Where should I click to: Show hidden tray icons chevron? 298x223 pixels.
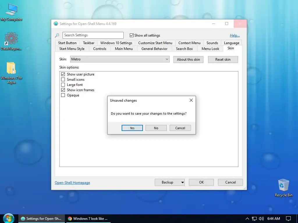pyautogui.click(x=247, y=218)
